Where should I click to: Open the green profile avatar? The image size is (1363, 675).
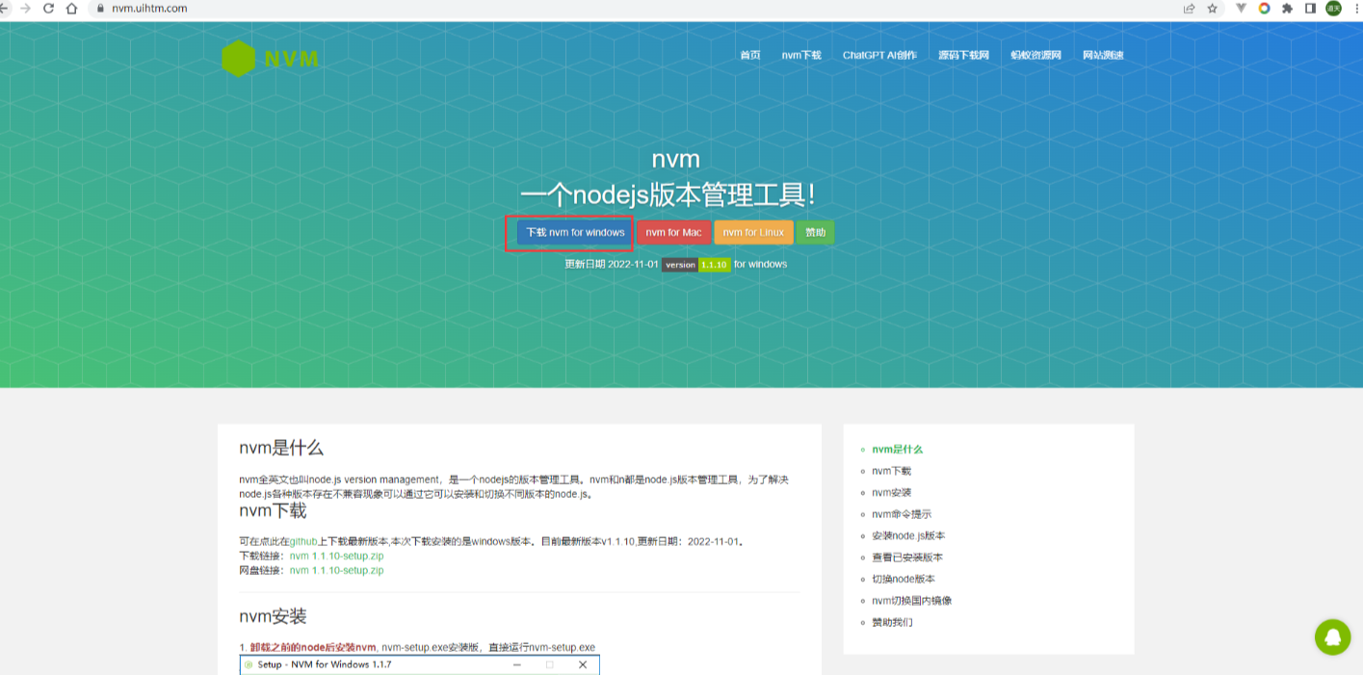click(x=1333, y=8)
